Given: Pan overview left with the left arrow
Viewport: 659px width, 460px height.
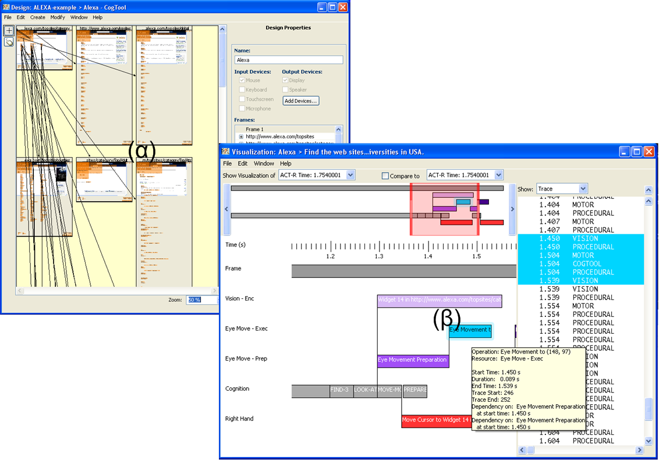Looking at the screenshot, I should tap(226, 209).
